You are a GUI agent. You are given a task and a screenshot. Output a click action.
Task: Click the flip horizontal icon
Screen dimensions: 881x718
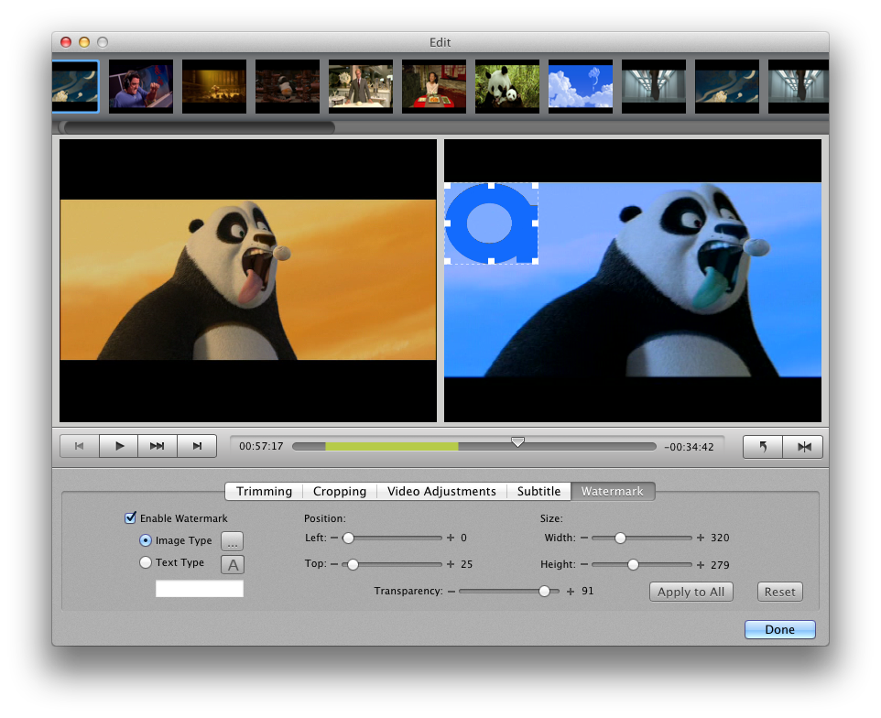coord(803,447)
